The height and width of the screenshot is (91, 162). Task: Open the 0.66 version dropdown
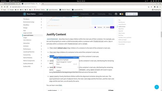coord(40,14)
